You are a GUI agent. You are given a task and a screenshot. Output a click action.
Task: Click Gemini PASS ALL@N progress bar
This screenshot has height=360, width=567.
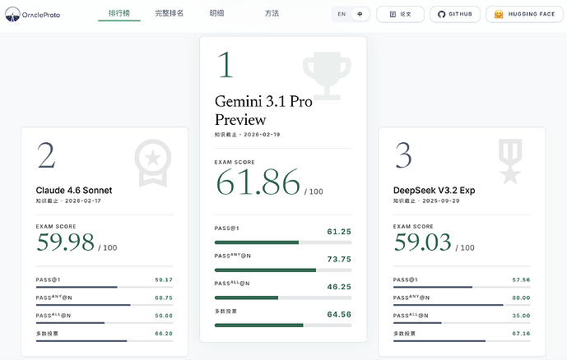(x=283, y=298)
